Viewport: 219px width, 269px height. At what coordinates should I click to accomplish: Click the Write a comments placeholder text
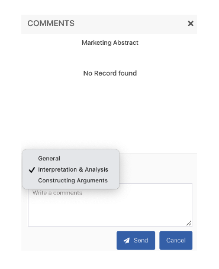57,193
